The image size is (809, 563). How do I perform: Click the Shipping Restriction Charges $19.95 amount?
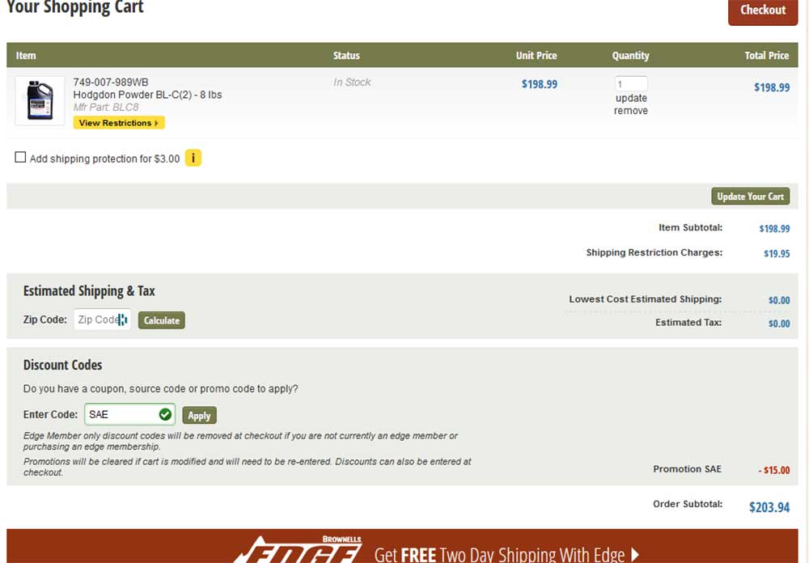[x=777, y=253]
